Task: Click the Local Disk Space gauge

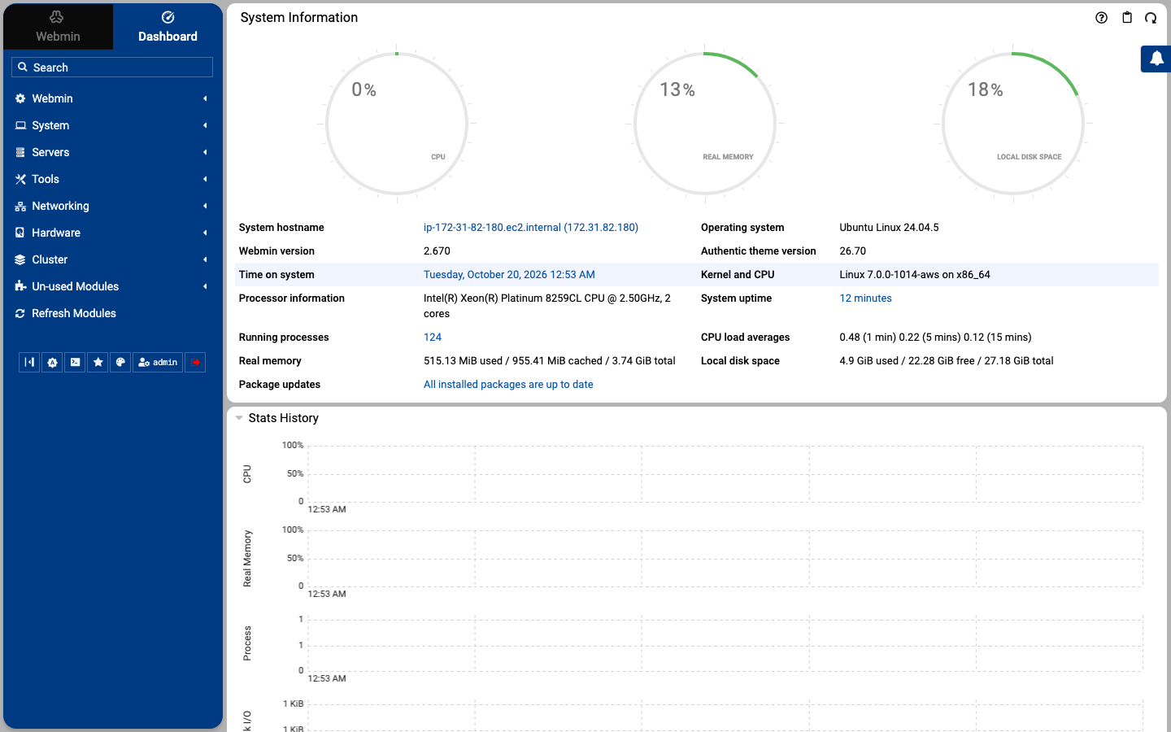Action: pyautogui.click(x=1013, y=124)
